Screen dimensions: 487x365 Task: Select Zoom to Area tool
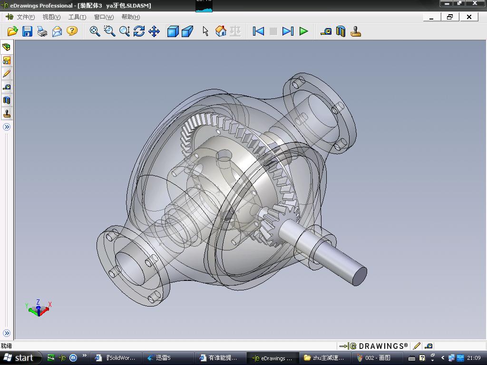coord(110,31)
